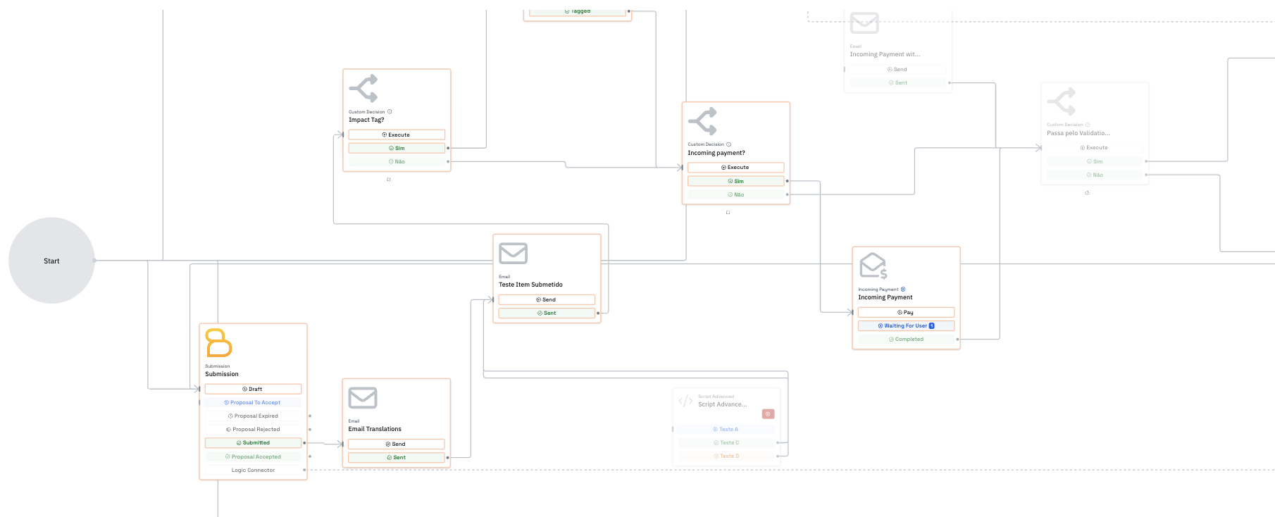This screenshot has width=1275, height=517.
Task: Click the Draft action in Submission node
Action: point(253,389)
